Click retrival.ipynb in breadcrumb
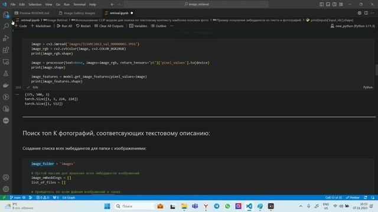This screenshot has height=212, width=378. coord(30,20)
